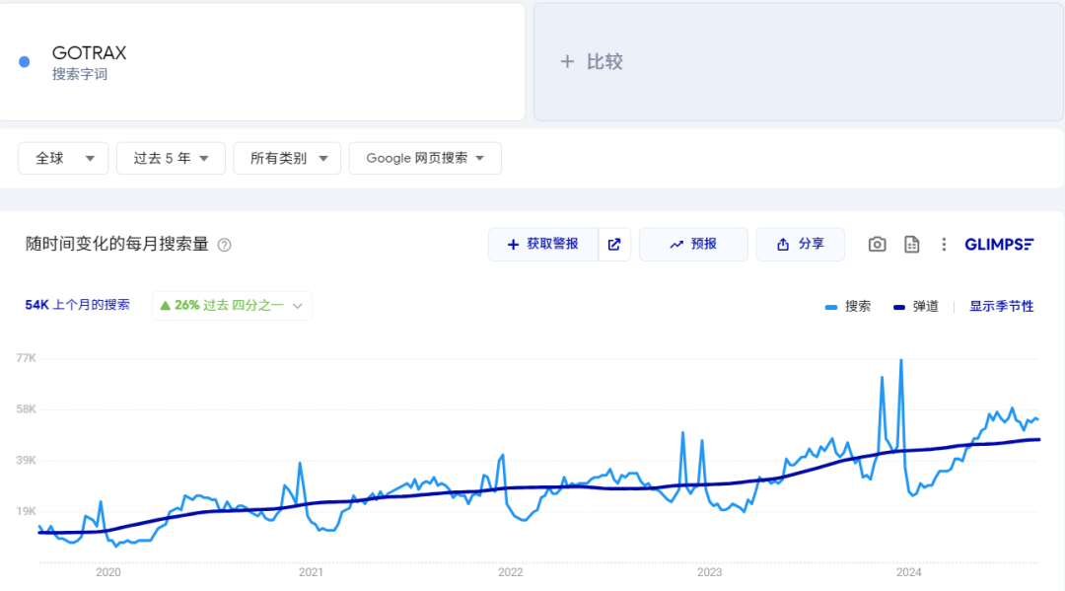
Task: Click the 2020 x-axis label
Action: tap(108, 572)
